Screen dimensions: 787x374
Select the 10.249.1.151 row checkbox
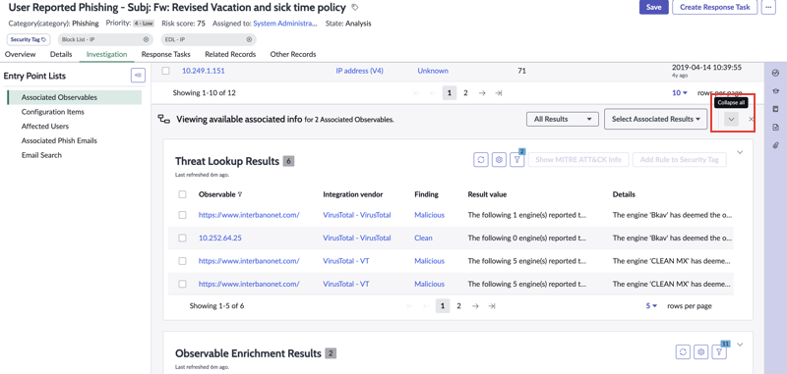click(x=165, y=71)
